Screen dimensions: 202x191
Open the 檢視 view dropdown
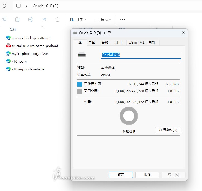click(103, 19)
